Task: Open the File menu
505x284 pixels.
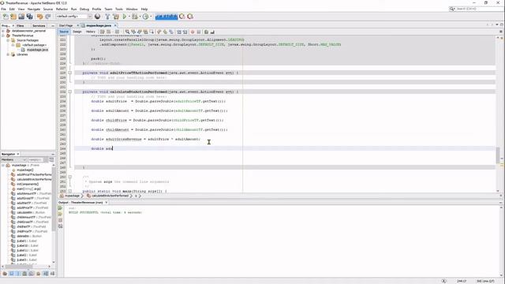Action: point(3,9)
